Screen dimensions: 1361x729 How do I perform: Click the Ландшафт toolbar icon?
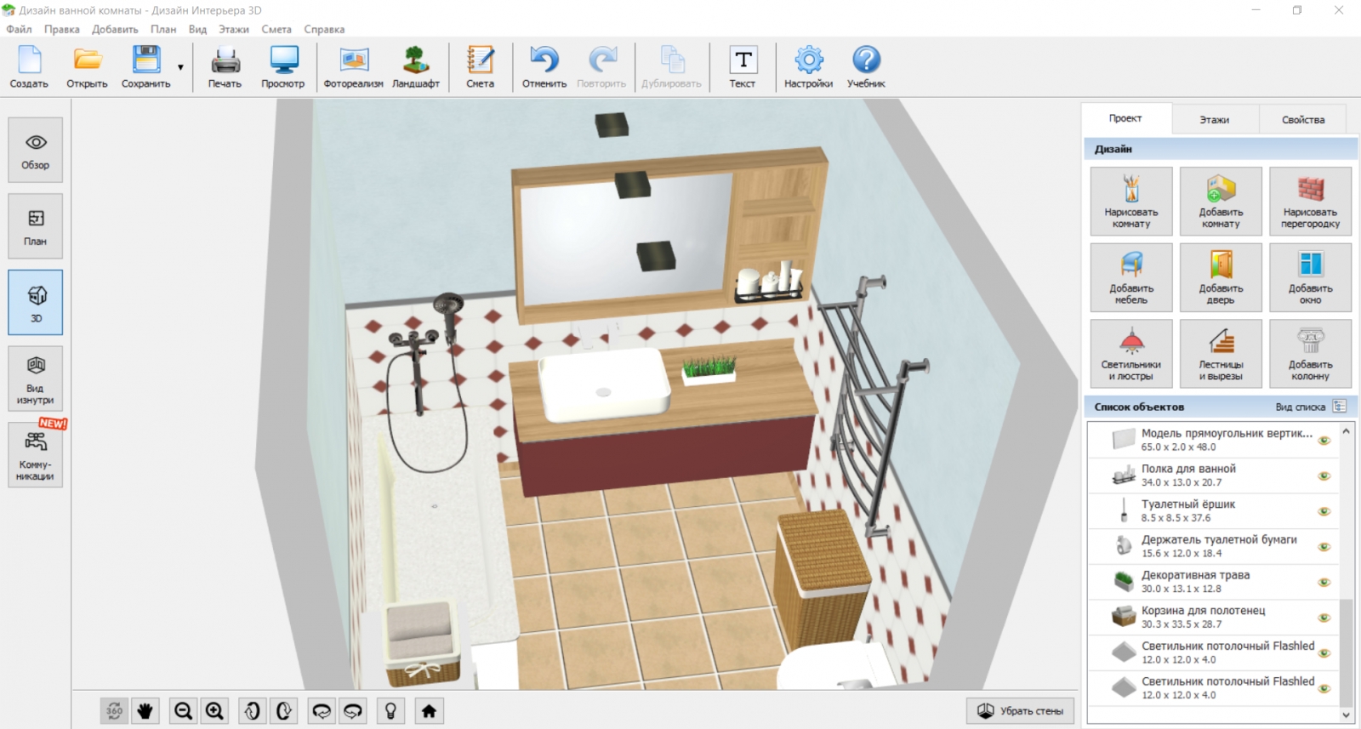[x=415, y=67]
